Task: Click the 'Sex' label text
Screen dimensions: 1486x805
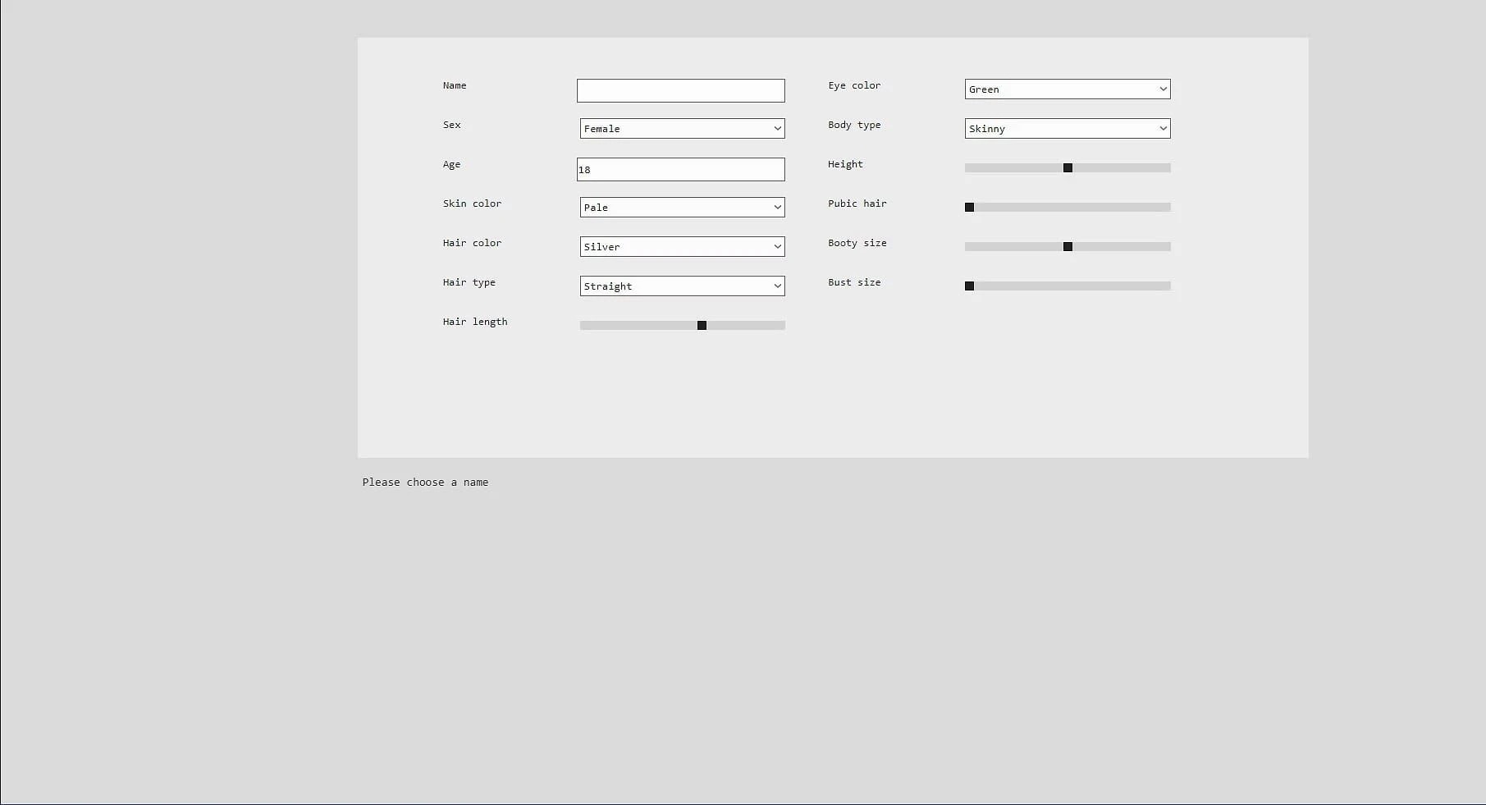Action: pos(451,125)
